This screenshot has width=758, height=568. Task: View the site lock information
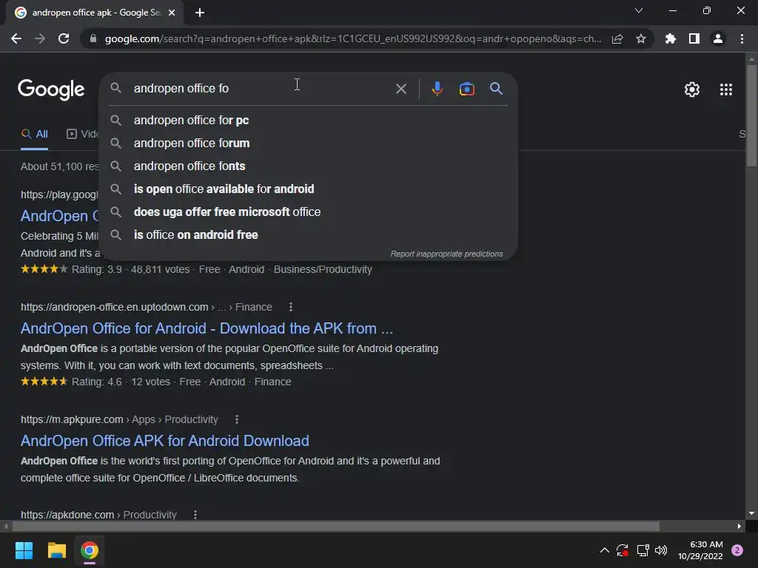pyautogui.click(x=93, y=38)
